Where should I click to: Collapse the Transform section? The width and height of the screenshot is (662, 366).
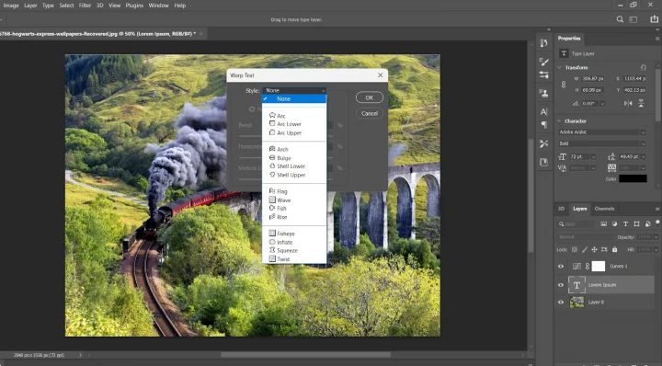point(559,67)
